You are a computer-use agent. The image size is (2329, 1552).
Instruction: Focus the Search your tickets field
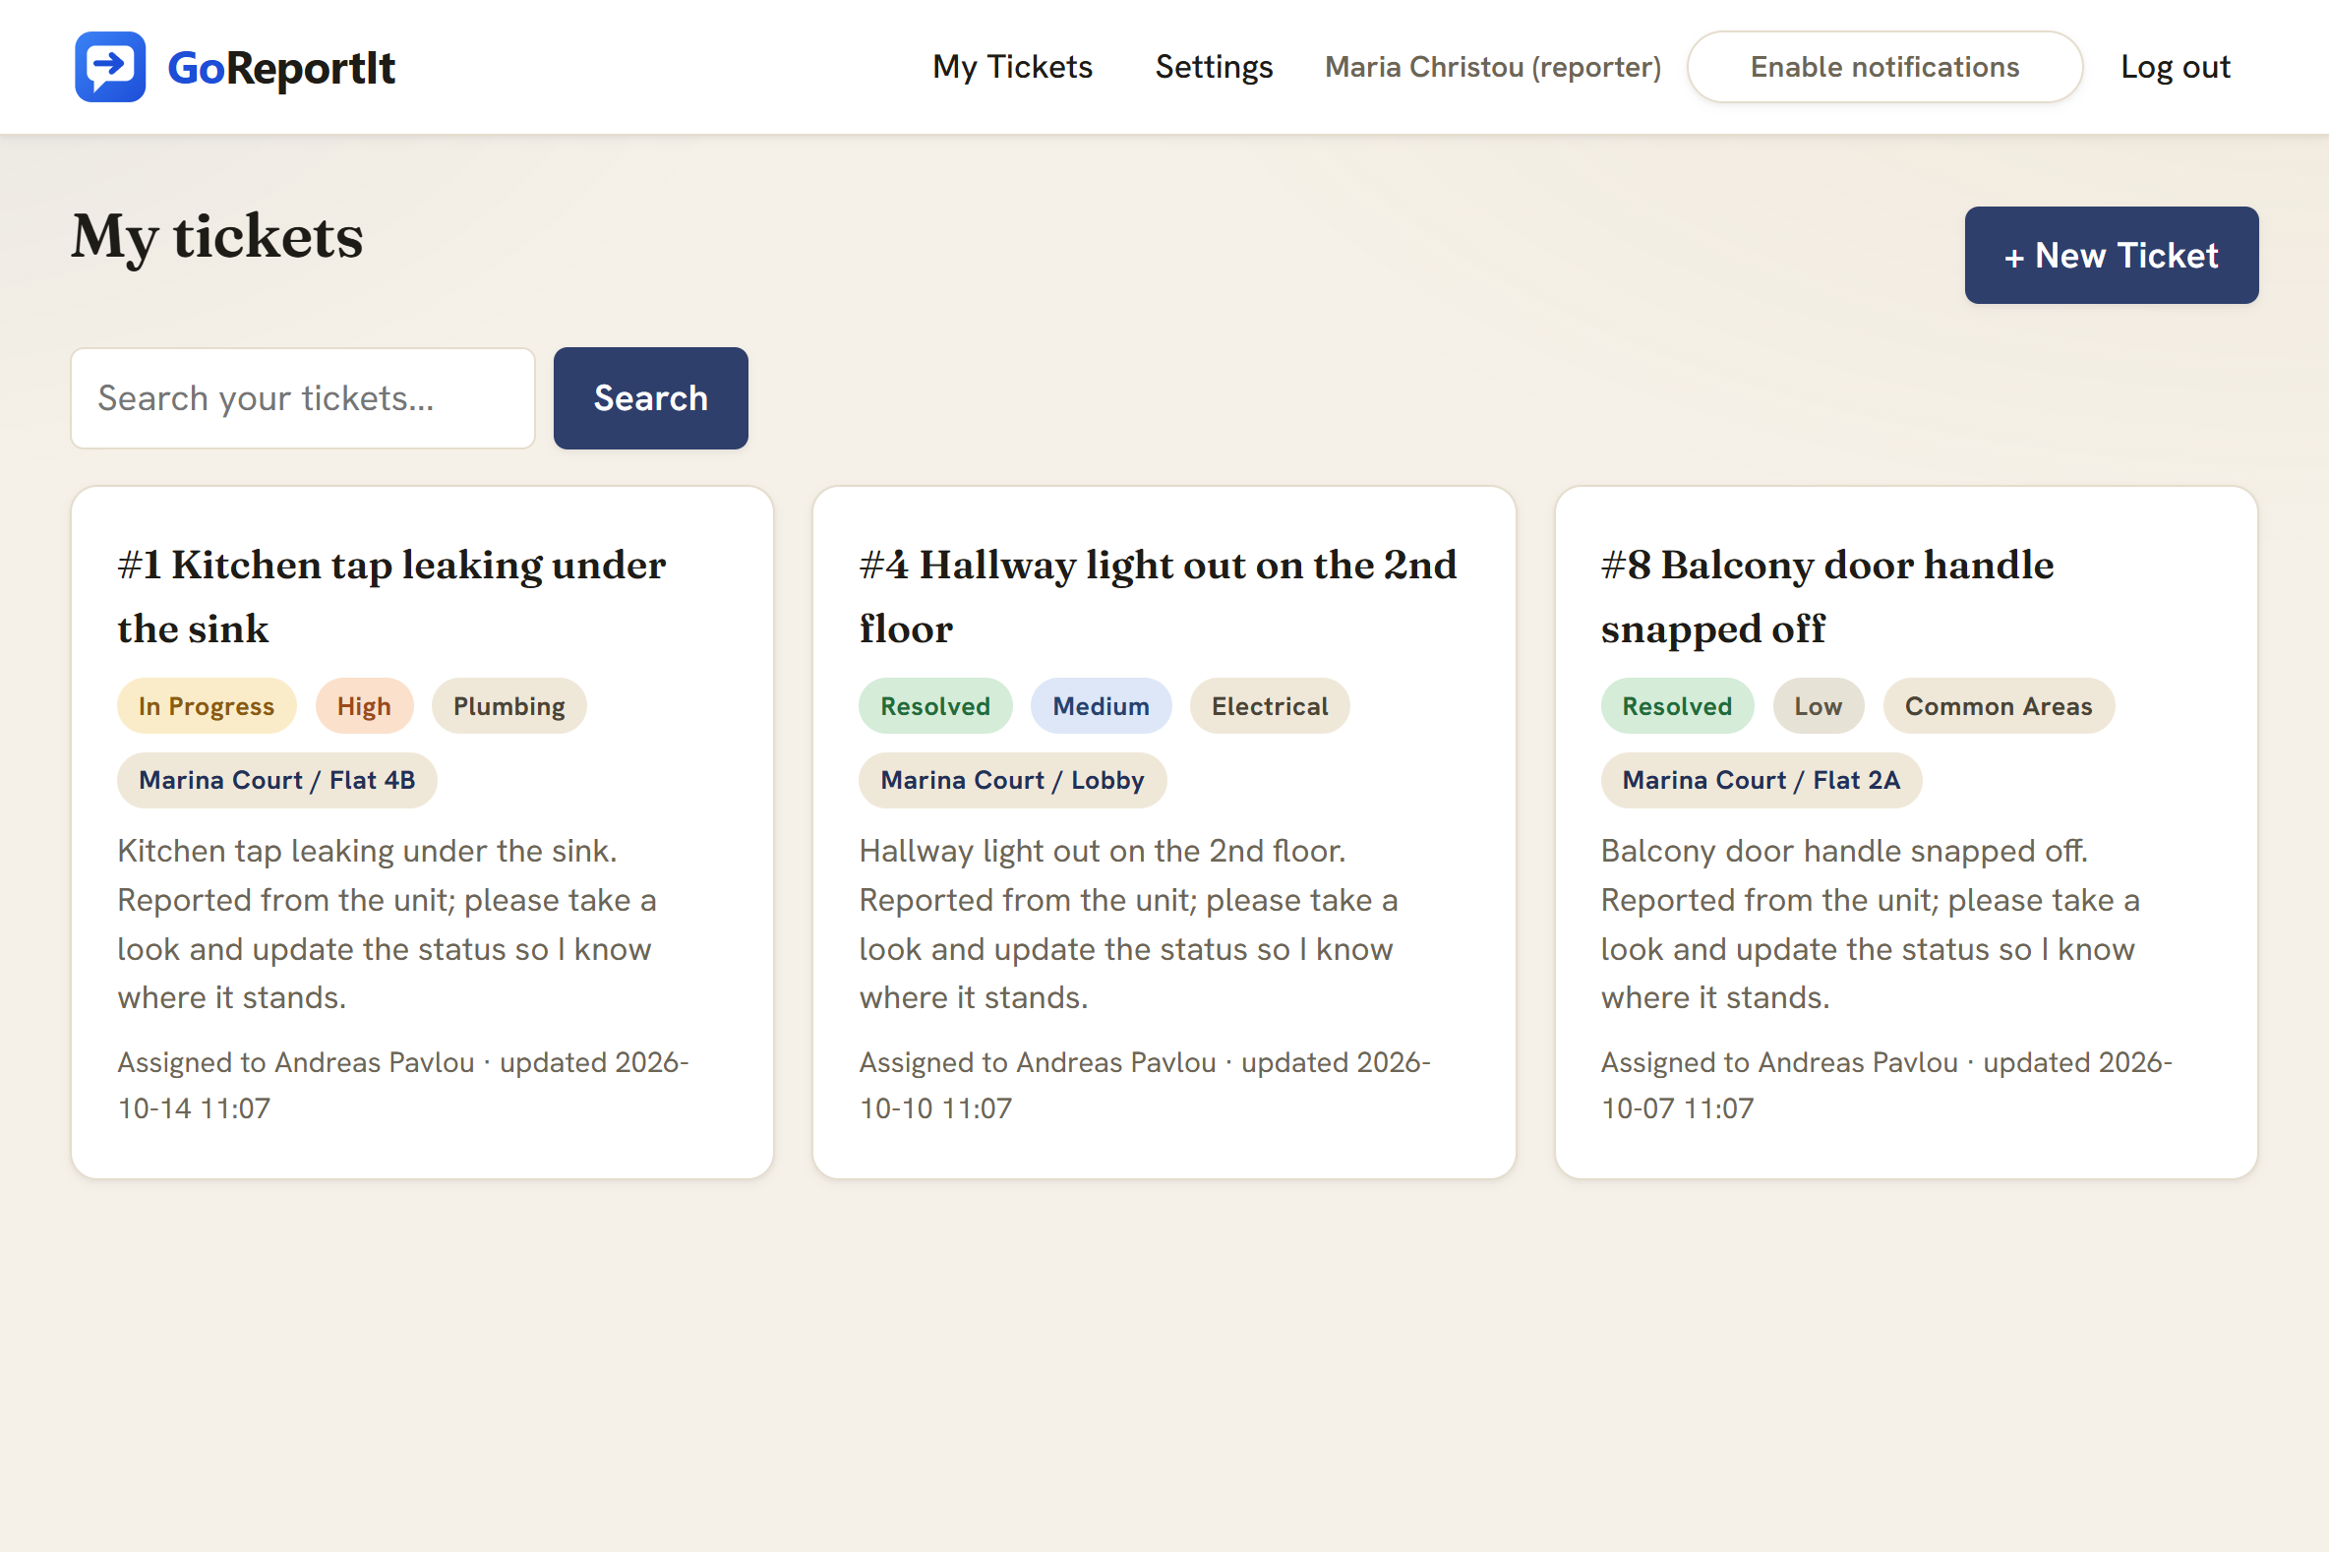pos(303,398)
